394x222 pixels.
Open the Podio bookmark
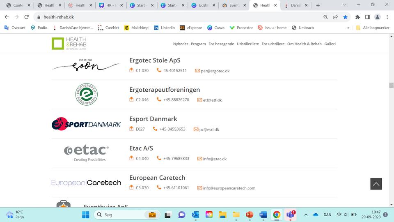point(39,28)
